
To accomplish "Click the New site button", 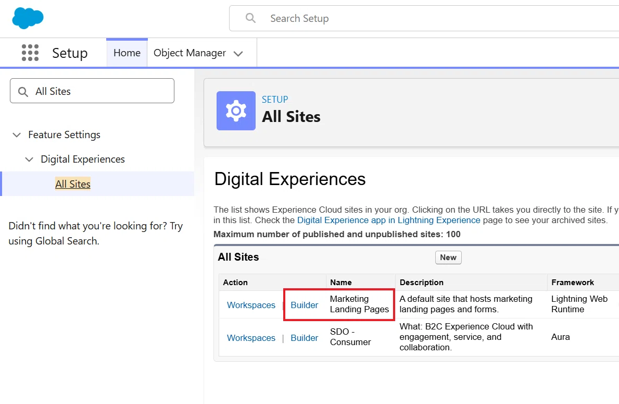I will 448,258.
